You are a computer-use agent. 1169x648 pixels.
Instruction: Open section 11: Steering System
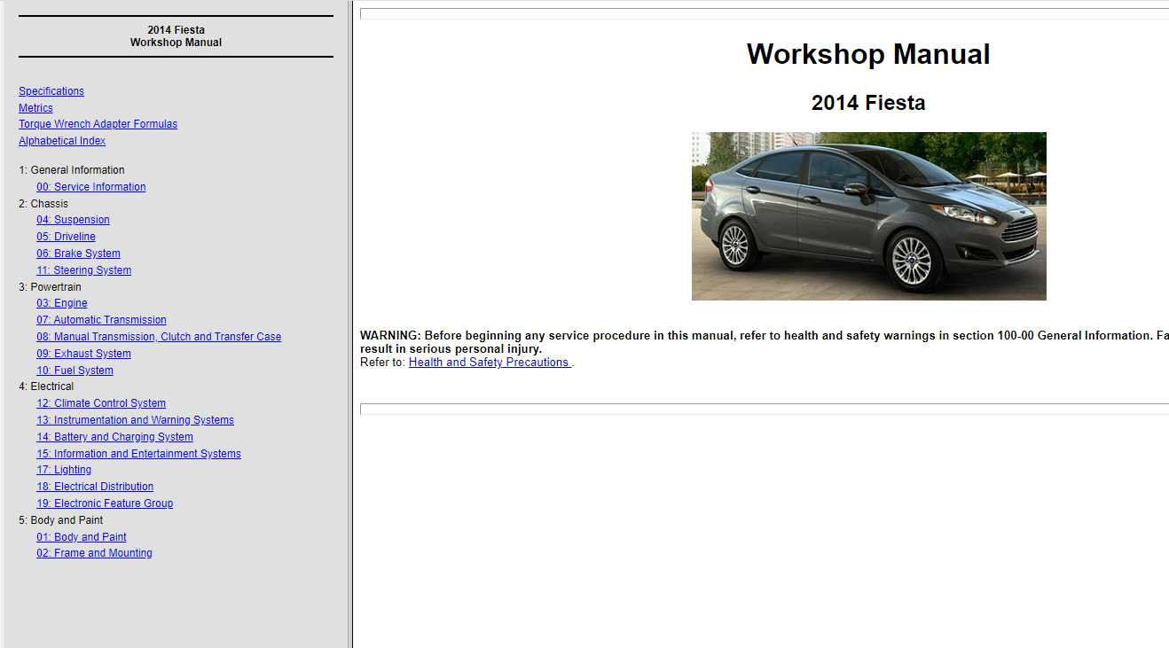tap(83, 270)
